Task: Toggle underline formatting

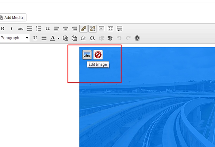Action: coord(35,38)
